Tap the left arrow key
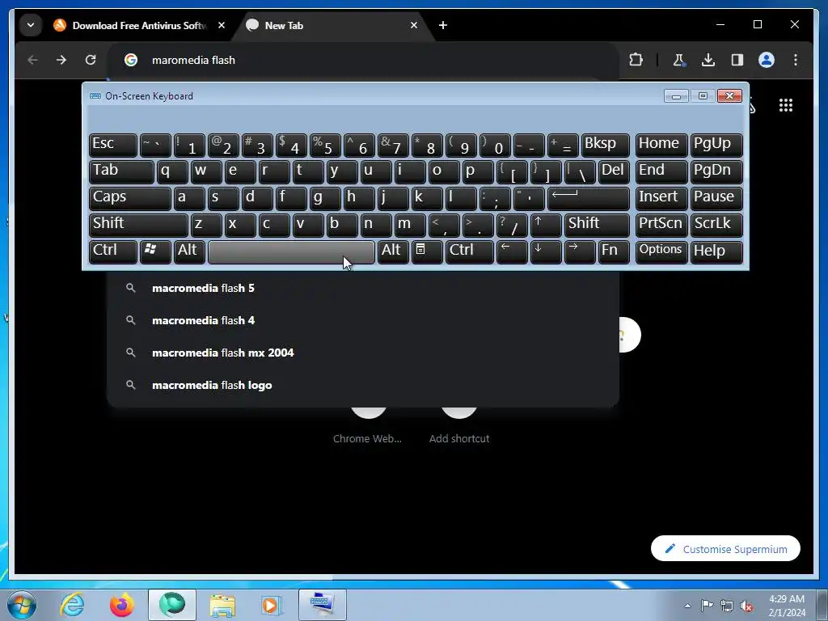 512,252
